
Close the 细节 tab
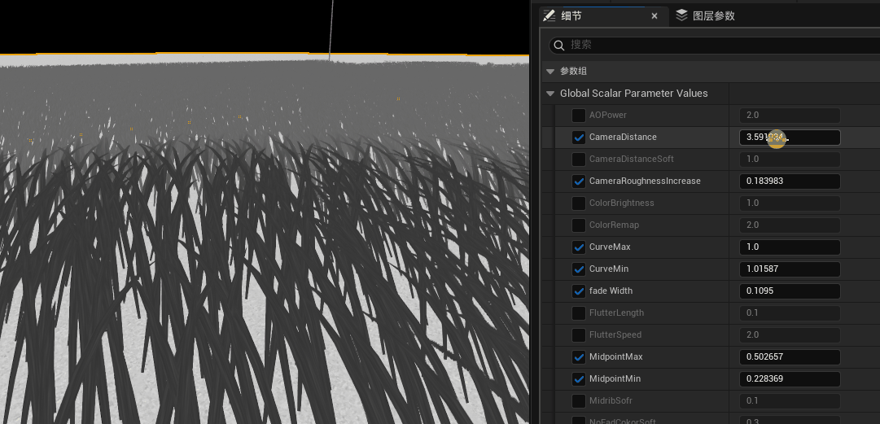pyautogui.click(x=655, y=16)
